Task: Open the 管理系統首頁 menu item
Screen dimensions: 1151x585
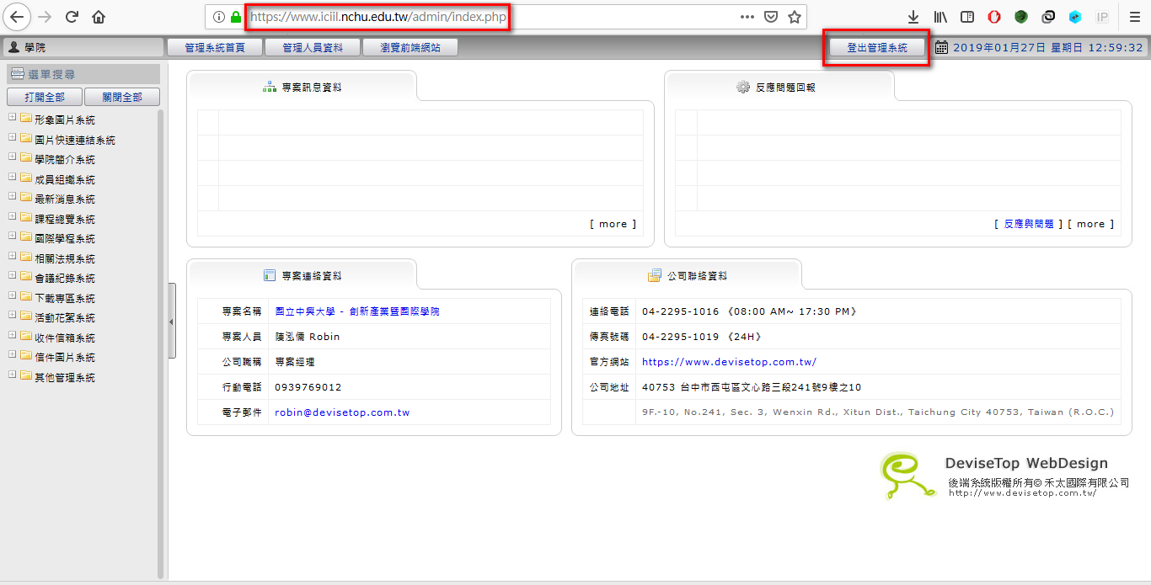Action: [x=215, y=48]
